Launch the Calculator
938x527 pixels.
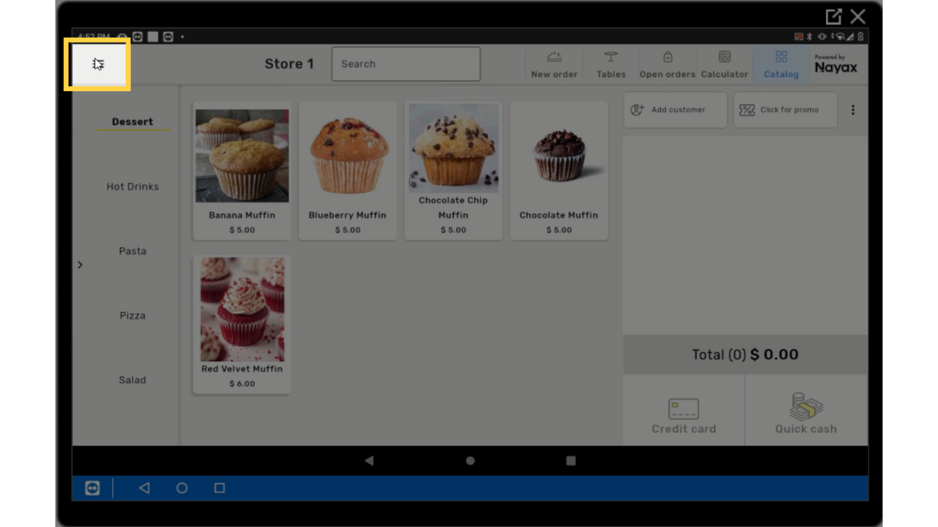(724, 64)
